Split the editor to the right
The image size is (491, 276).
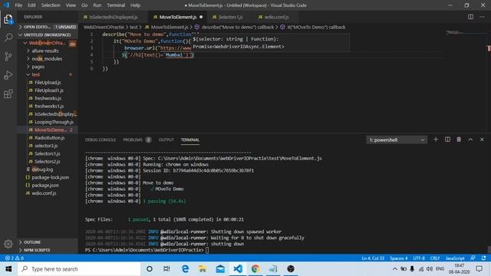tap(470, 17)
